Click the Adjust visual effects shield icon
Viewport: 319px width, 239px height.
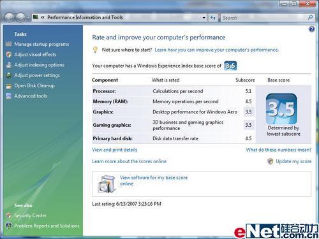9,55
